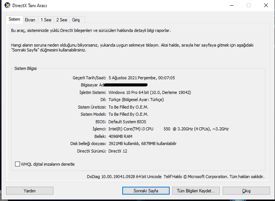Screen dimensions: 275x201
Task: Click the DirectX 12 version value
Action: click(118, 151)
